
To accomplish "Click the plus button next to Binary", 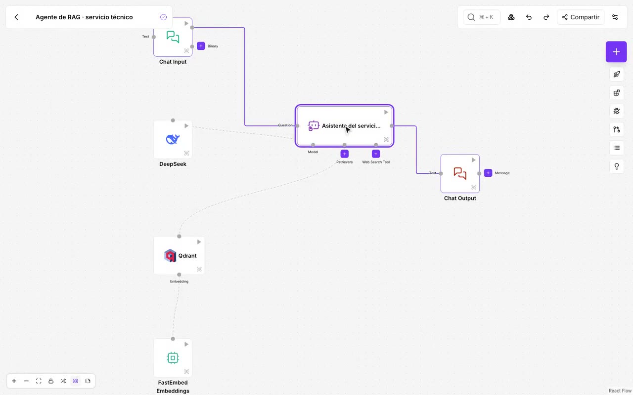I will click(201, 46).
